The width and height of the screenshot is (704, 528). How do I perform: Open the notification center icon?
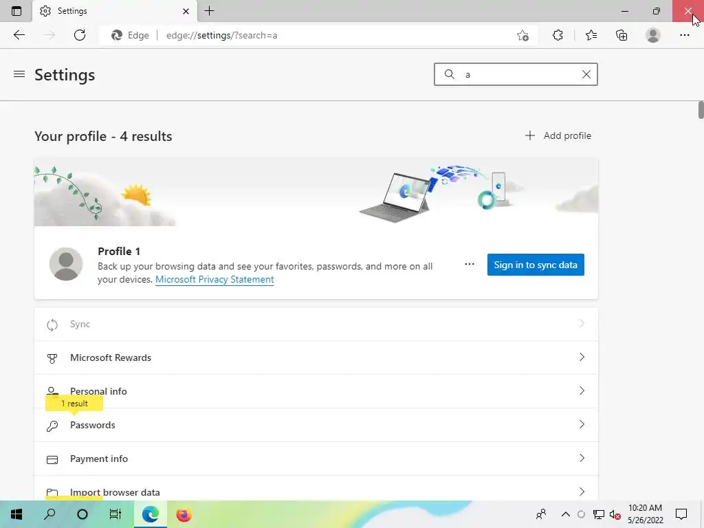tap(681, 514)
